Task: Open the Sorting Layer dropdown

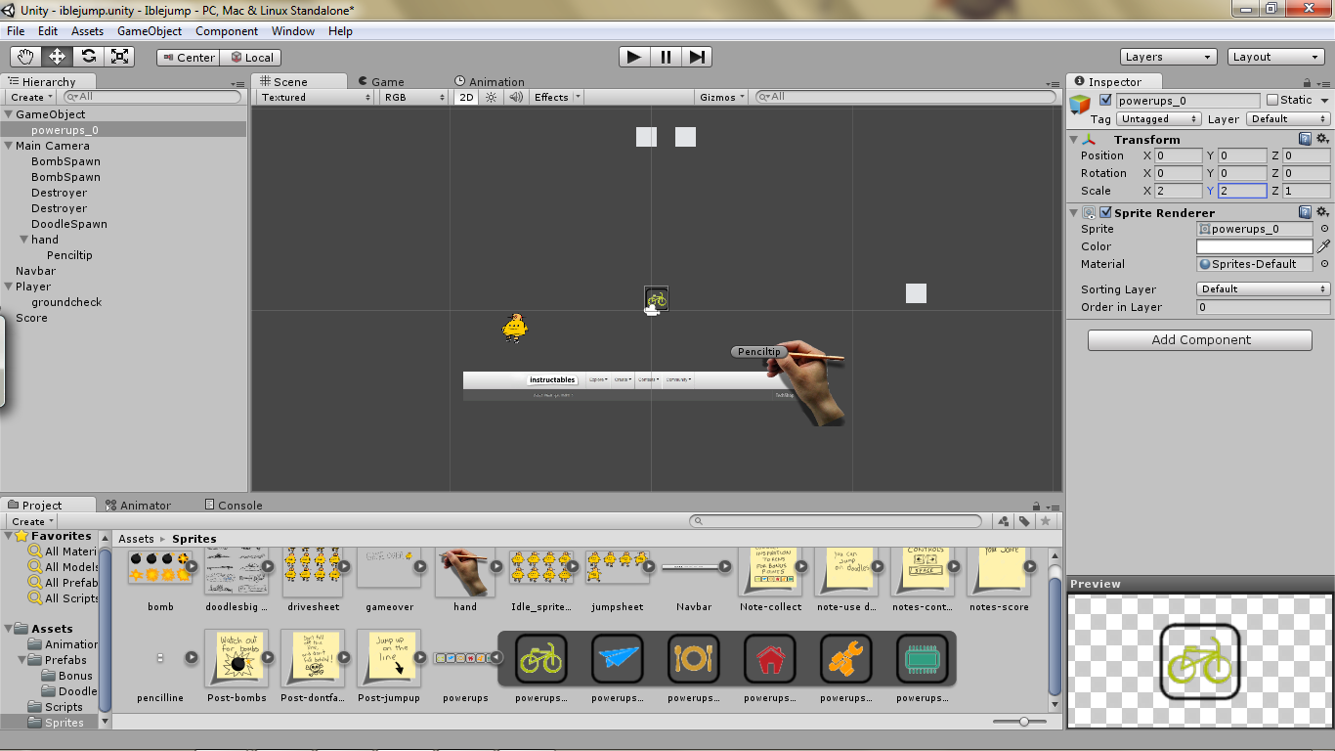Action: [x=1264, y=288]
